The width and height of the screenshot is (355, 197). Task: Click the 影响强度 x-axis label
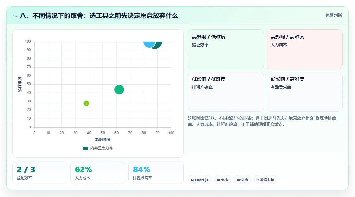click(x=103, y=139)
